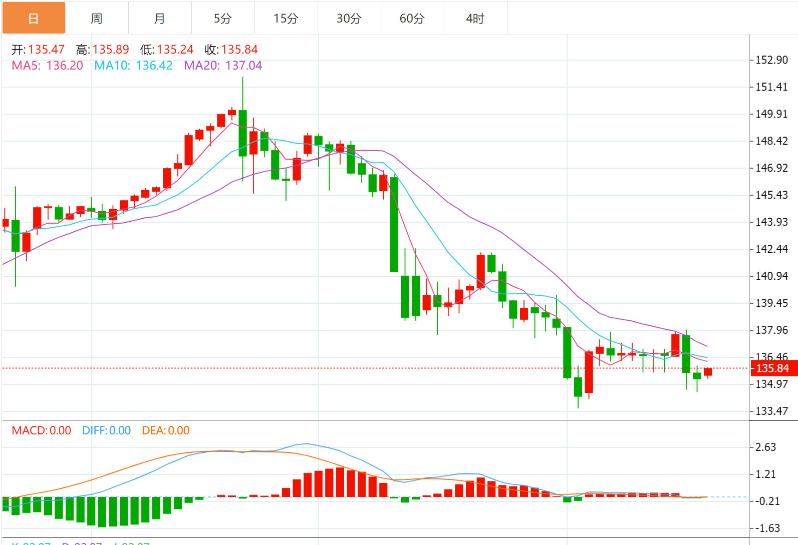
Task: Open the 4时 interval tab
Action: click(475, 18)
